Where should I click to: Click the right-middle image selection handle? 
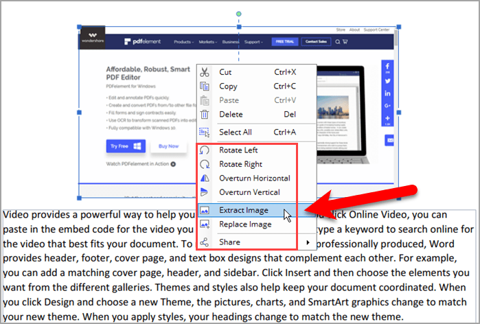pyautogui.click(x=399, y=113)
